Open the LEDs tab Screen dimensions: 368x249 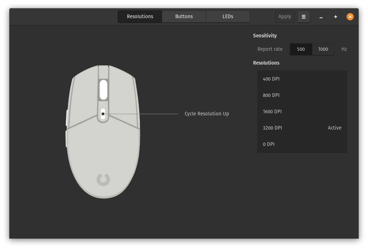[x=228, y=17]
